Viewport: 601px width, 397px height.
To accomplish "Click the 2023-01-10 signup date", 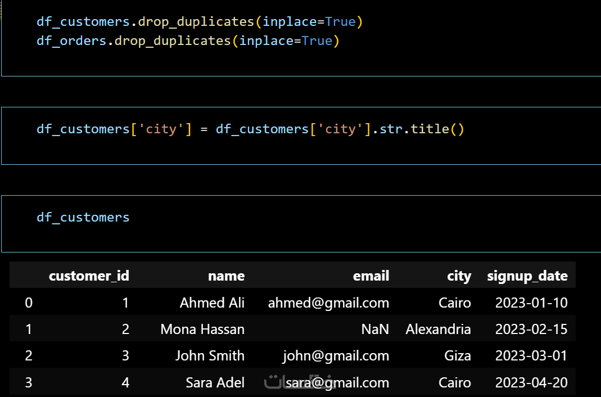I will [x=531, y=303].
